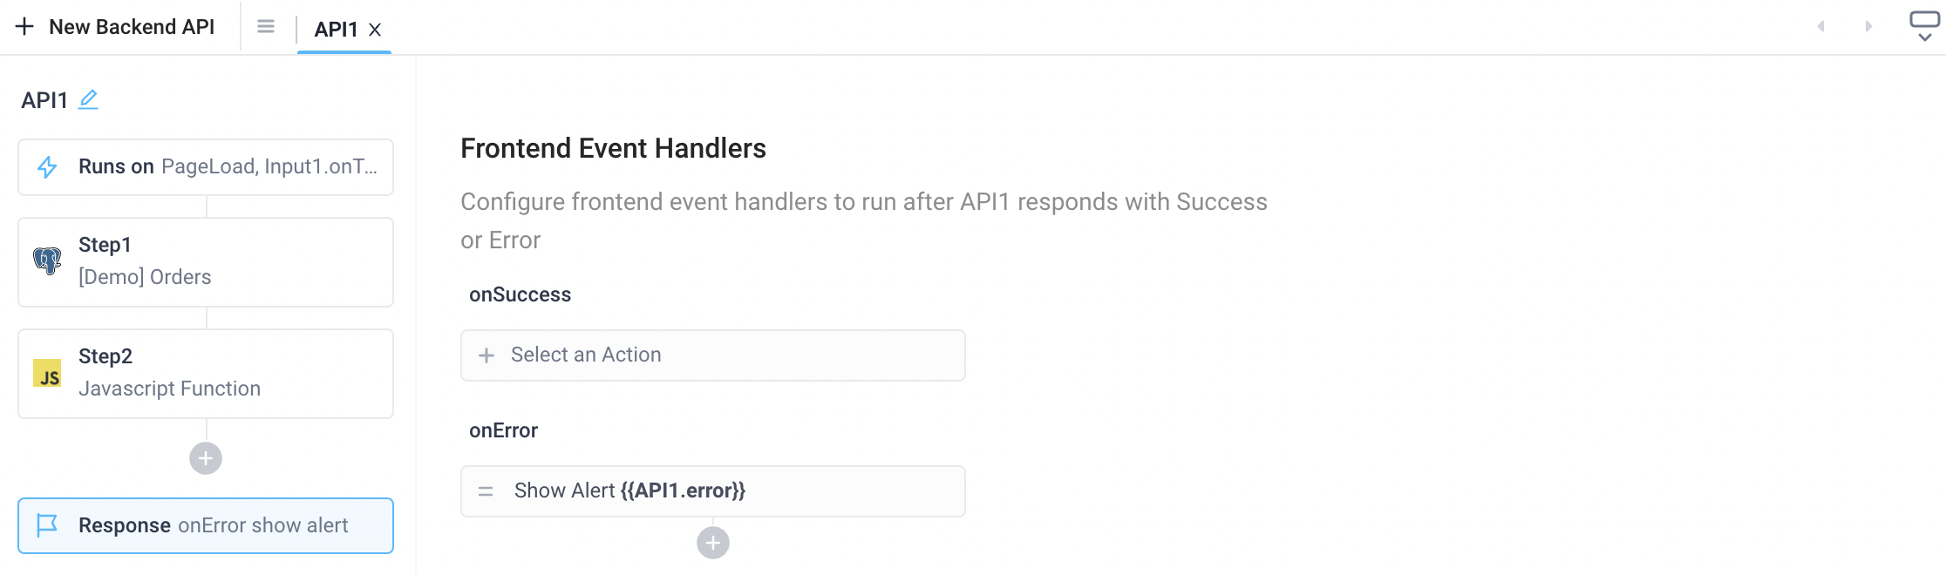Open Select an Action for onSuccess
Image resolution: width=1946 pixels, height=575 pixels.
tap(712, 355)
